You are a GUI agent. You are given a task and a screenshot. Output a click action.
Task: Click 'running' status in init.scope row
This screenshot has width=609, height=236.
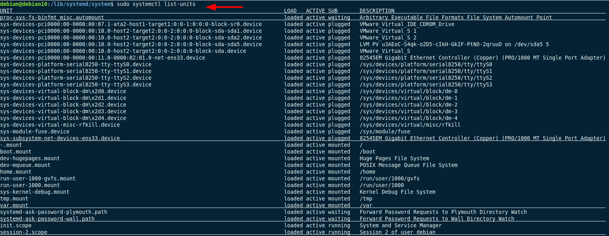point(339,225)
